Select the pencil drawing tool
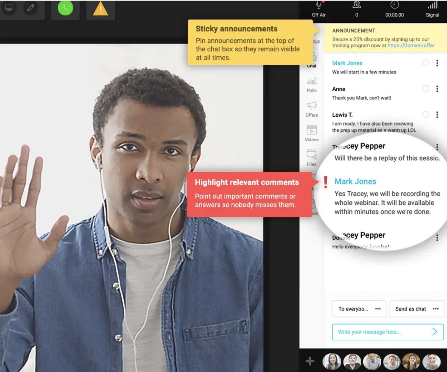 [31, 8]
